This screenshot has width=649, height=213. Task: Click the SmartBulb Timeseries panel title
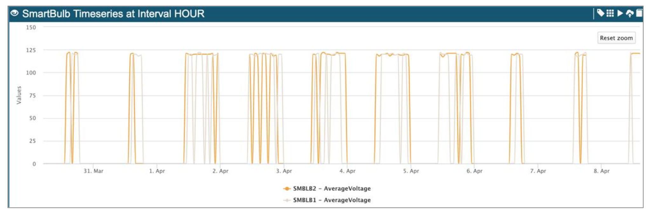pos(113,14)
